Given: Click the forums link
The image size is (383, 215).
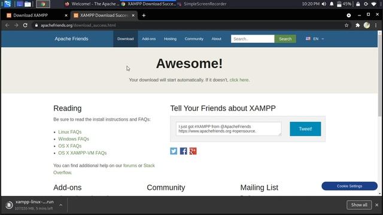Looking at the screenshot, I should 130,165.
